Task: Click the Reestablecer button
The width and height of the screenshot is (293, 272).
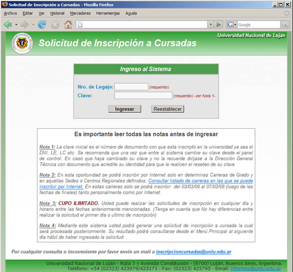Action: click(x=167, y=109)
